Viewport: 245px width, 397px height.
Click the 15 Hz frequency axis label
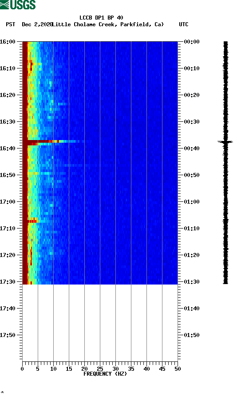click(69, 369)
